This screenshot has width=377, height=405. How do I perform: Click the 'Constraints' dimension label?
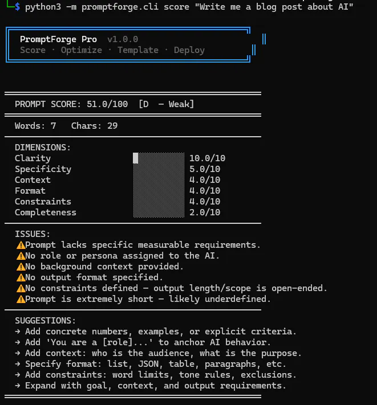43,202
